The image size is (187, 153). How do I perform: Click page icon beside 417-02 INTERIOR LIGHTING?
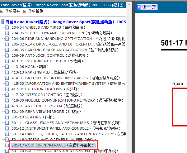(x=7, y=95)
